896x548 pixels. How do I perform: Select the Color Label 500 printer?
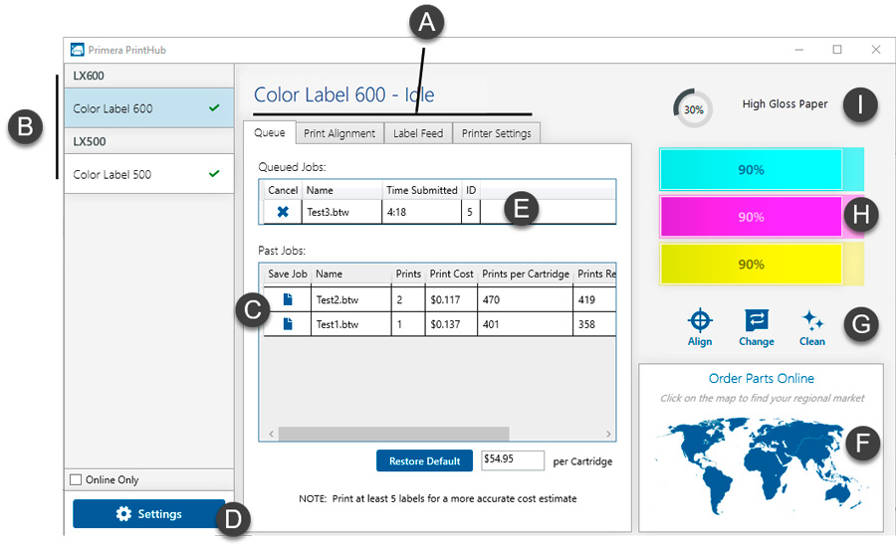tap(149, 174)
